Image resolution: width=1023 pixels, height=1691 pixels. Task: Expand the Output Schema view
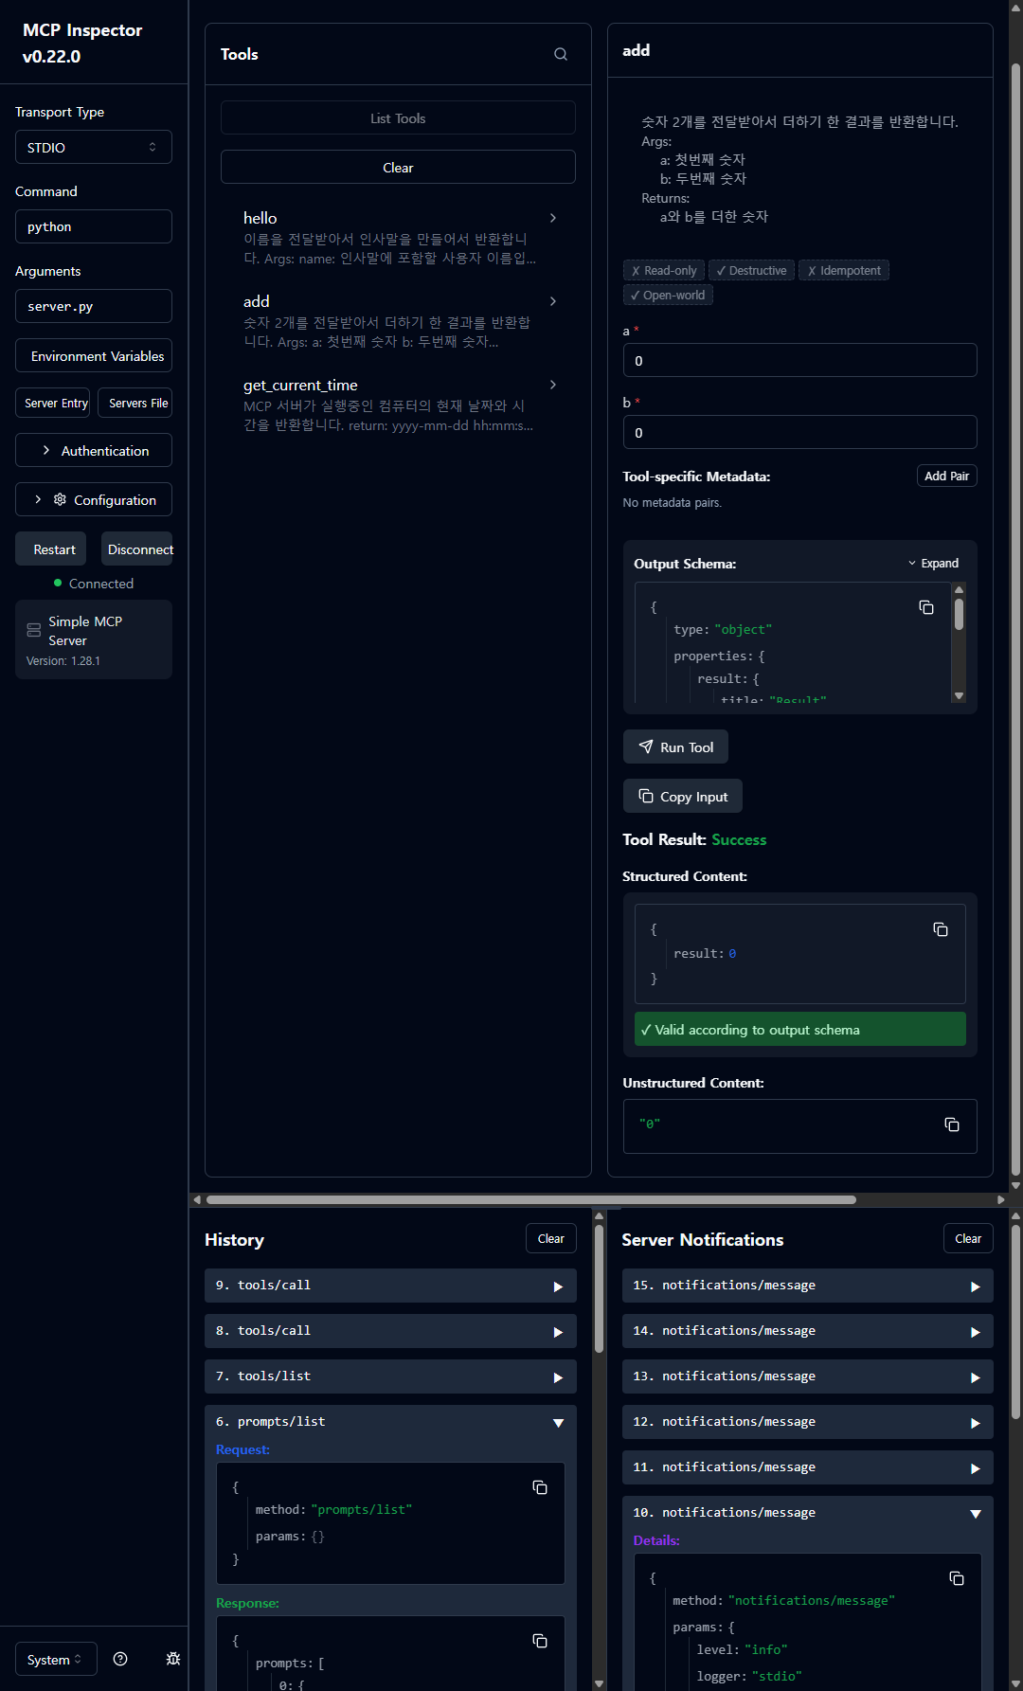(934, 564)
